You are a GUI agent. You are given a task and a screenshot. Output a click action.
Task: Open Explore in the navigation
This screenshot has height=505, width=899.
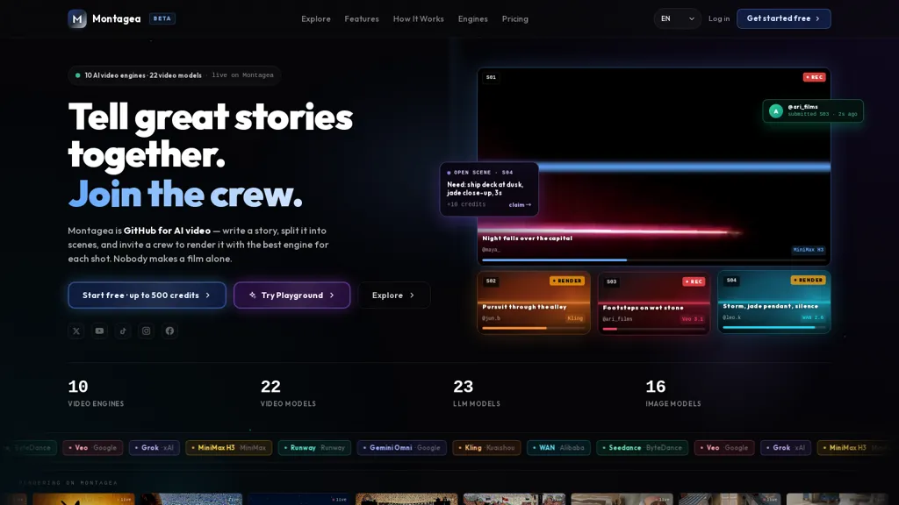(316, 19)
